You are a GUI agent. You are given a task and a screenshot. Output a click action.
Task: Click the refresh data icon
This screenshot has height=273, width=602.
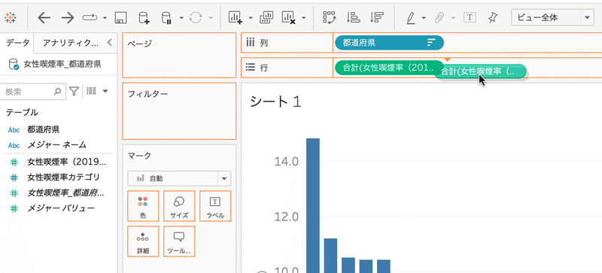196,17
